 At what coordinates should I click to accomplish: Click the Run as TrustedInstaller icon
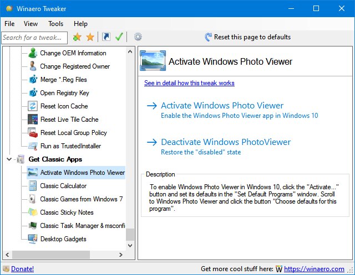pos(33,146)
